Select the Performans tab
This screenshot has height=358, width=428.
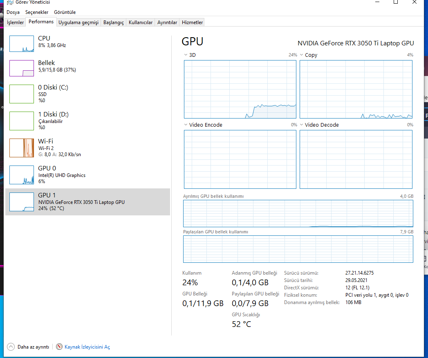[x=41, y=22]
